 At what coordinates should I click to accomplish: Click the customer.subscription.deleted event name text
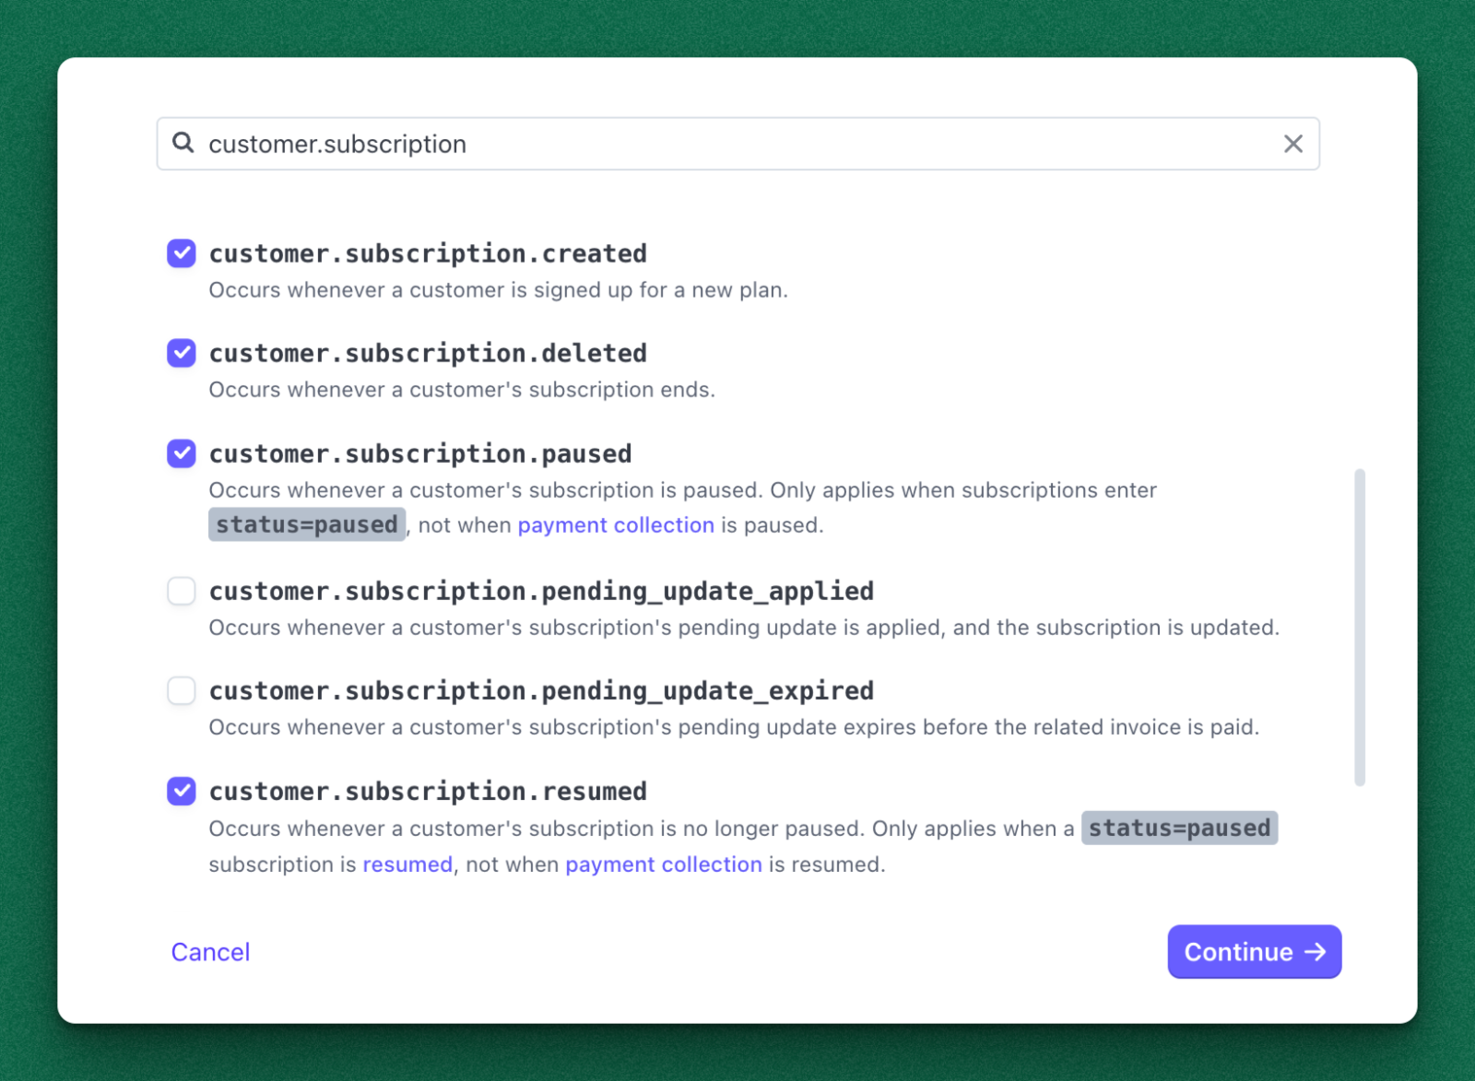[x=428, y=353]
